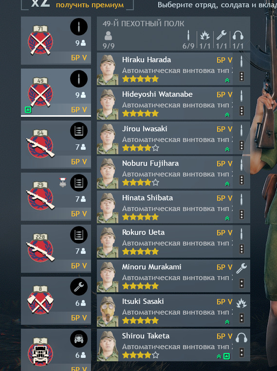Click headphones radio icon on Shirou Taketa
The height and width of the screenshot is (371, 277).
(241, 337)
